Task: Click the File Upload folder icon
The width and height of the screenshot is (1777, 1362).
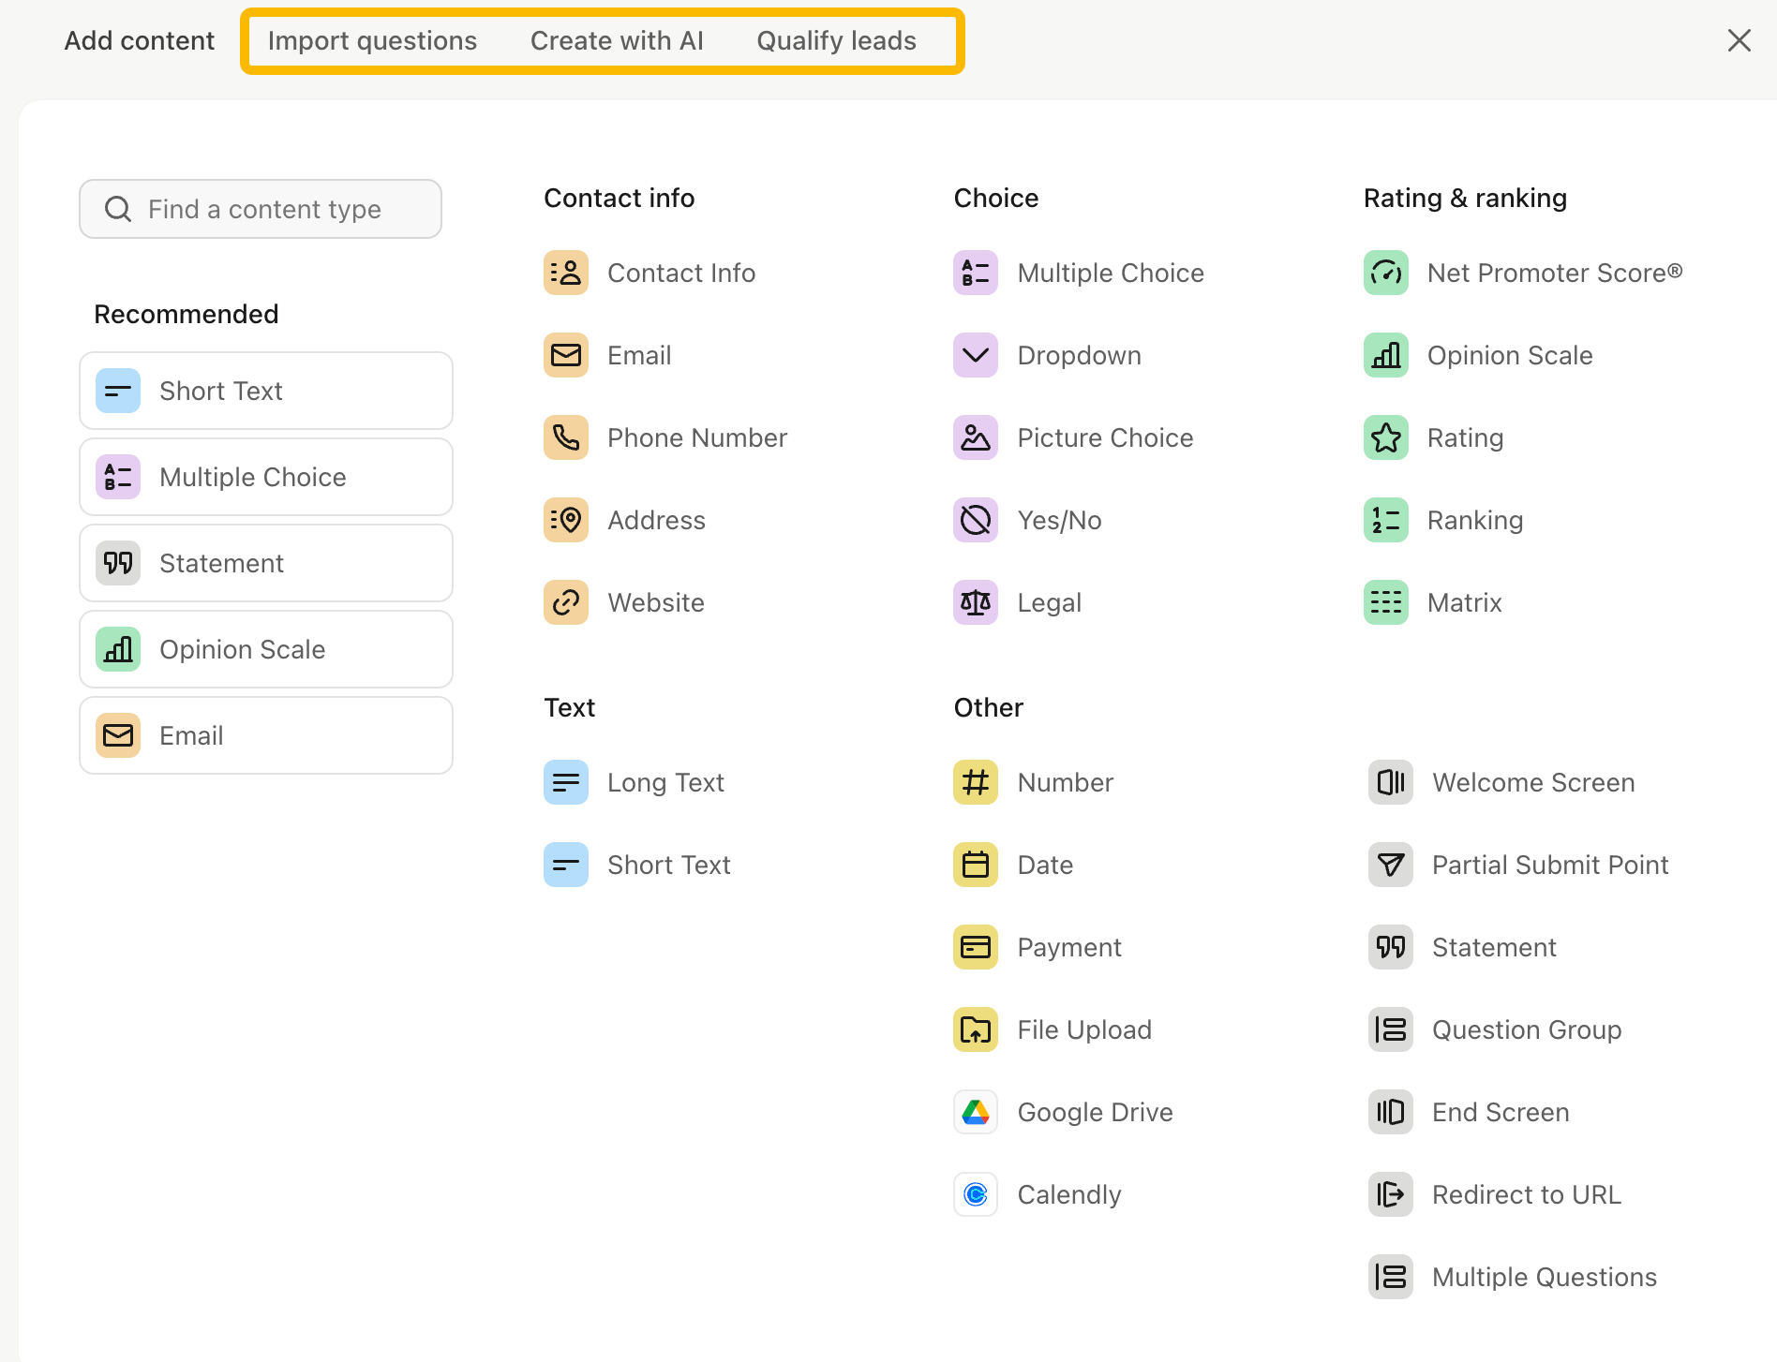Action: 976,1029
